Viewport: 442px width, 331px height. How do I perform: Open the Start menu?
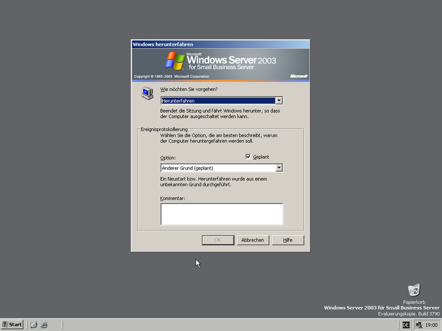click(x=12, y=324)
